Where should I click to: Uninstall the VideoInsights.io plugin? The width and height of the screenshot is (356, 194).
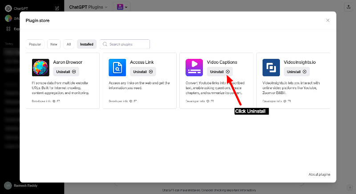click(x=296, y=72)
